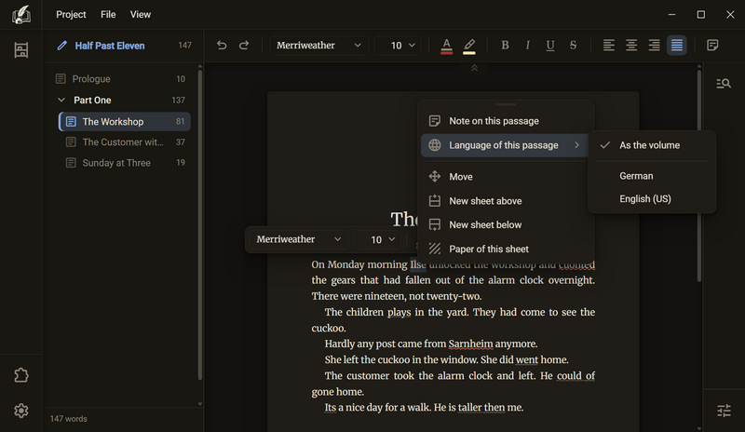Click the Language of this passage submenu arrow
The height and width of the screenshot is (432, 745).
coord(576,145)
